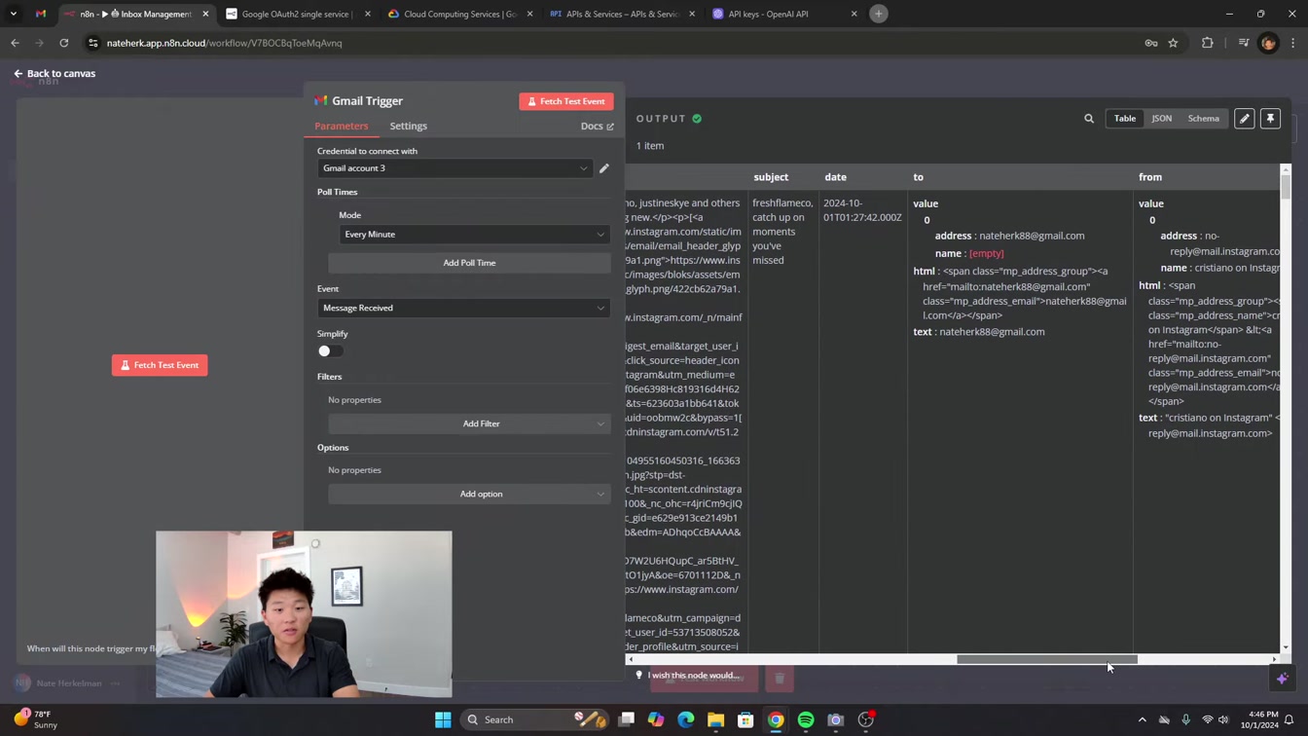Image resolution: width=1308 pixels, height=736 pixels.
Task: Click the taskbar Search box
Action: [x=533, y=719]
